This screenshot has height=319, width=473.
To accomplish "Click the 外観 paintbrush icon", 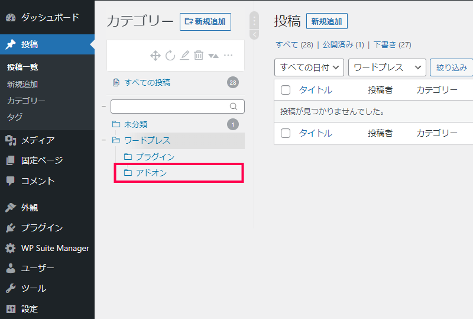I will coord(11,208).
